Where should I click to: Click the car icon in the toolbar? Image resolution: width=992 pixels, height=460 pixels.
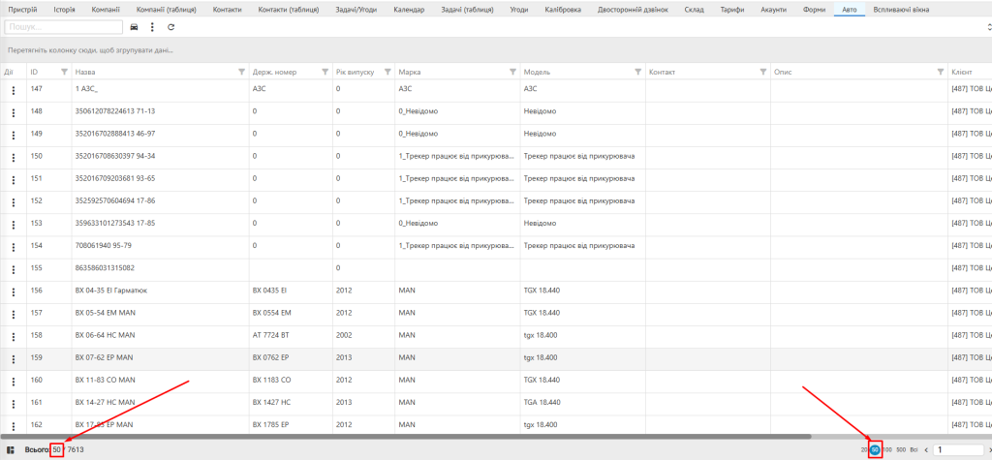[134, 27]
